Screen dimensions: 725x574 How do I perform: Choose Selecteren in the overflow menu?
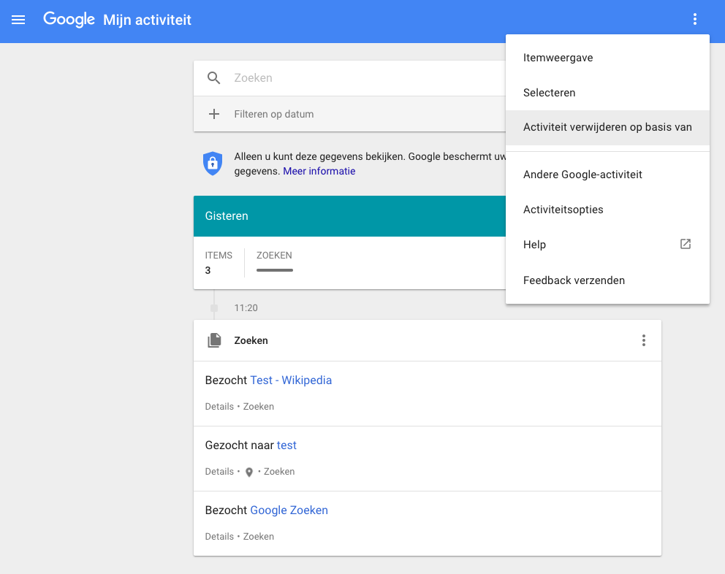549,93
